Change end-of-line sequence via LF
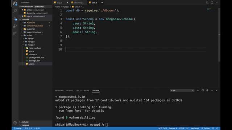232x130 pixels. click(x=187, y=129)
